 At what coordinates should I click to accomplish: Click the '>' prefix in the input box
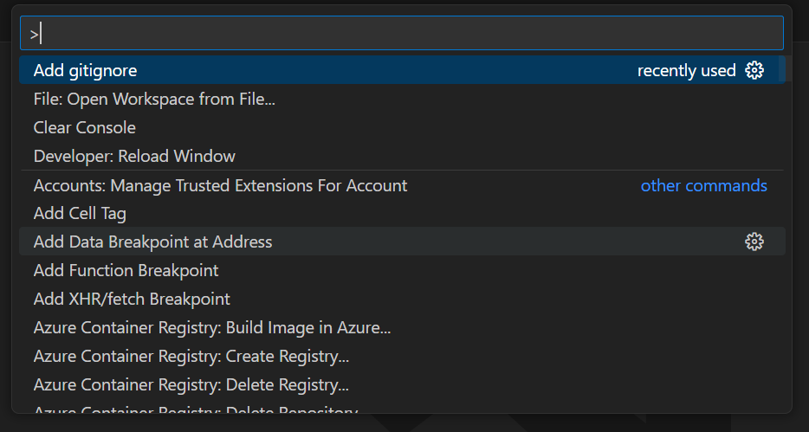[34, 34]
